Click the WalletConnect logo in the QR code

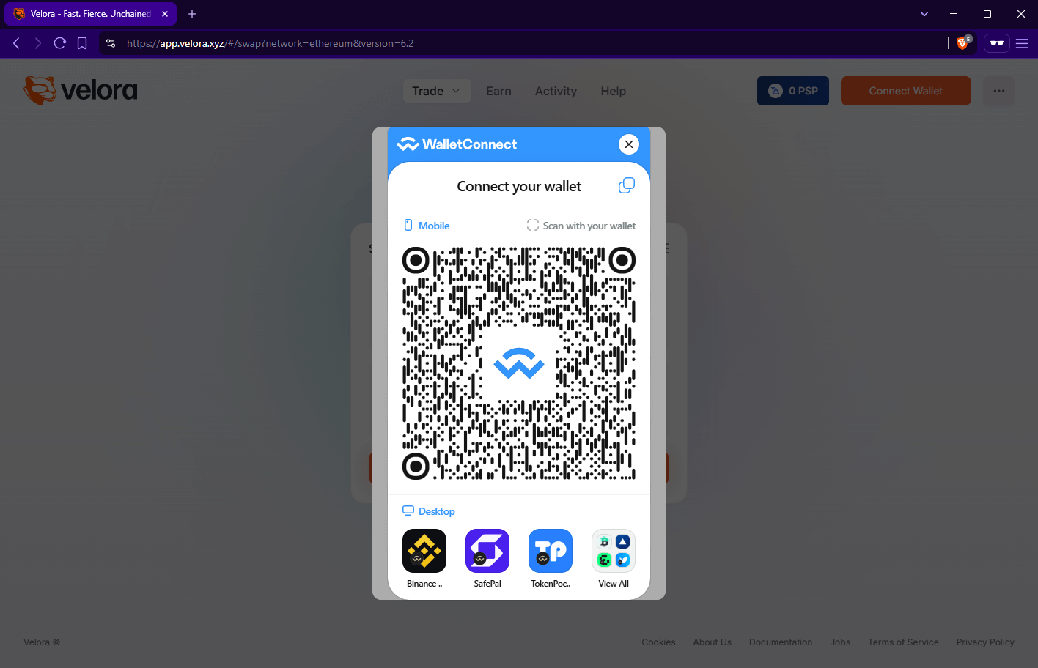(519, 363)
